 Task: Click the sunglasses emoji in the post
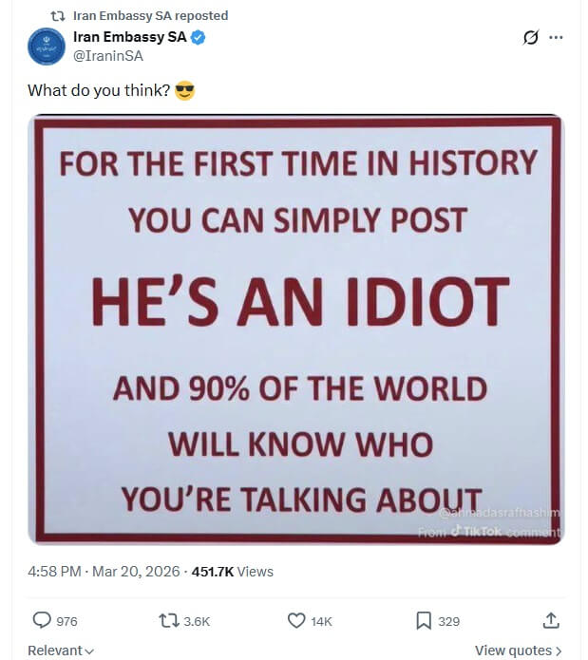click(x=184, y=91)
